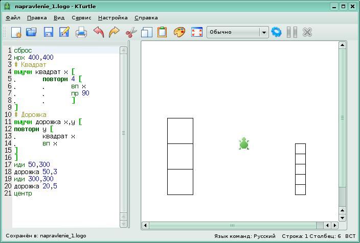Cut selection with the scissors icon
This screenshot has width=360, height=243.
pos(131,32)
